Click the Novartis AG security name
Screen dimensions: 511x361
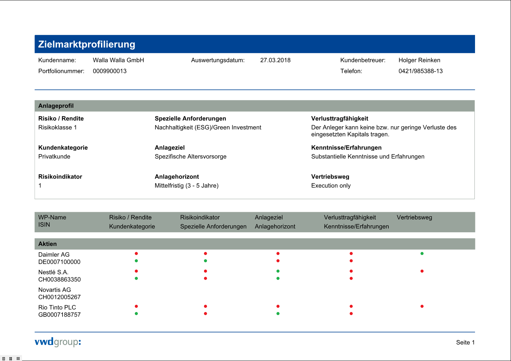click(54, 290)
